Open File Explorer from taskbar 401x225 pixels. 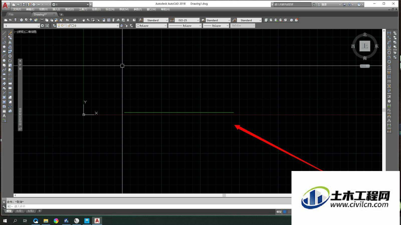46,221
